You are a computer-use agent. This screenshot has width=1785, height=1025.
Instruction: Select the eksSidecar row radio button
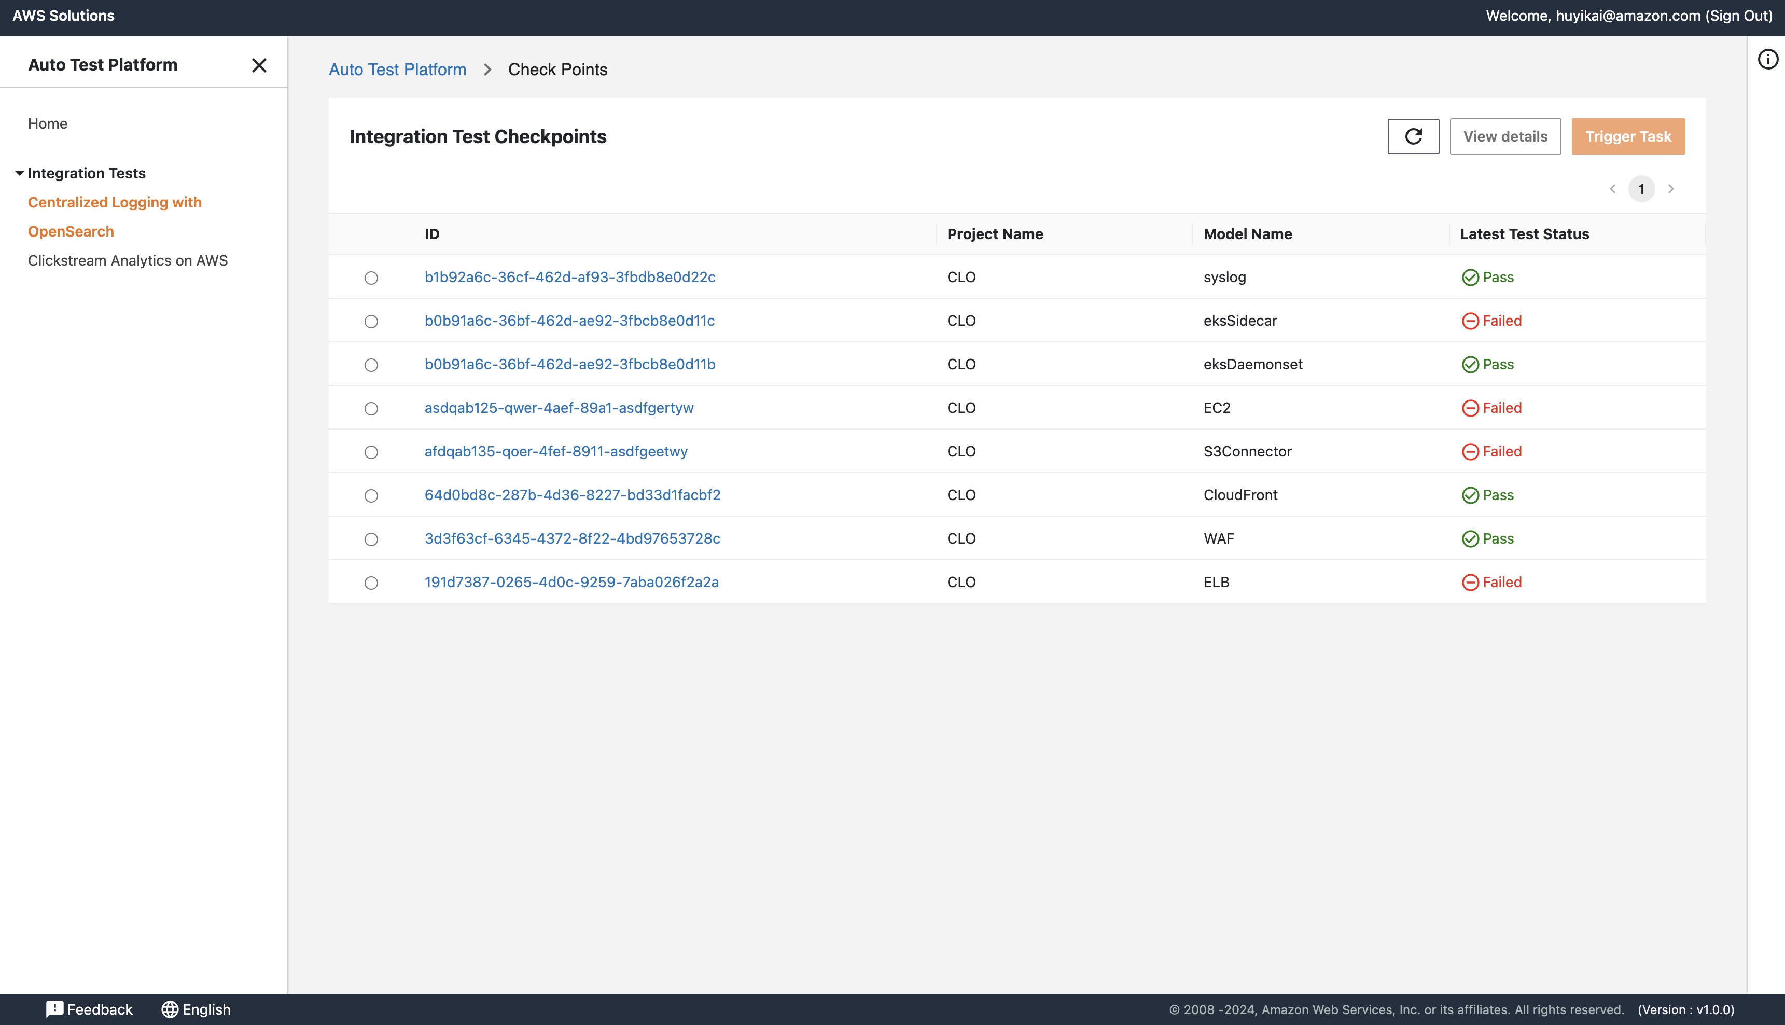click(371, 322)
